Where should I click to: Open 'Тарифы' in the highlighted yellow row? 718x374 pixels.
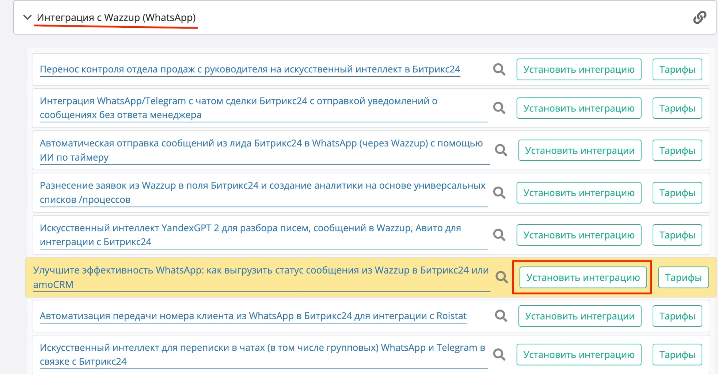(683, 277)
